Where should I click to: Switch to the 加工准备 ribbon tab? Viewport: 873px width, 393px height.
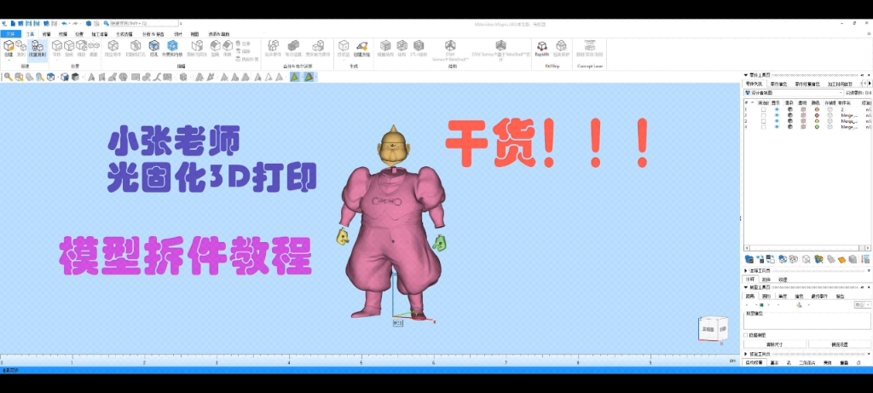[x=100, y=34]
